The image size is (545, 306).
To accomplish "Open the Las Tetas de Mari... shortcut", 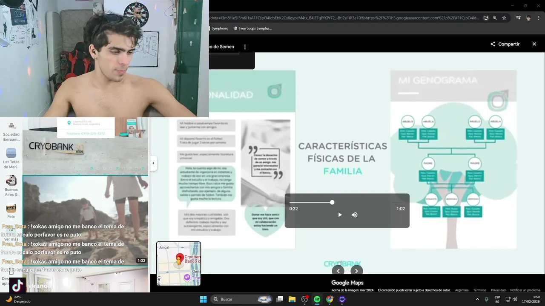I will 11,158.
